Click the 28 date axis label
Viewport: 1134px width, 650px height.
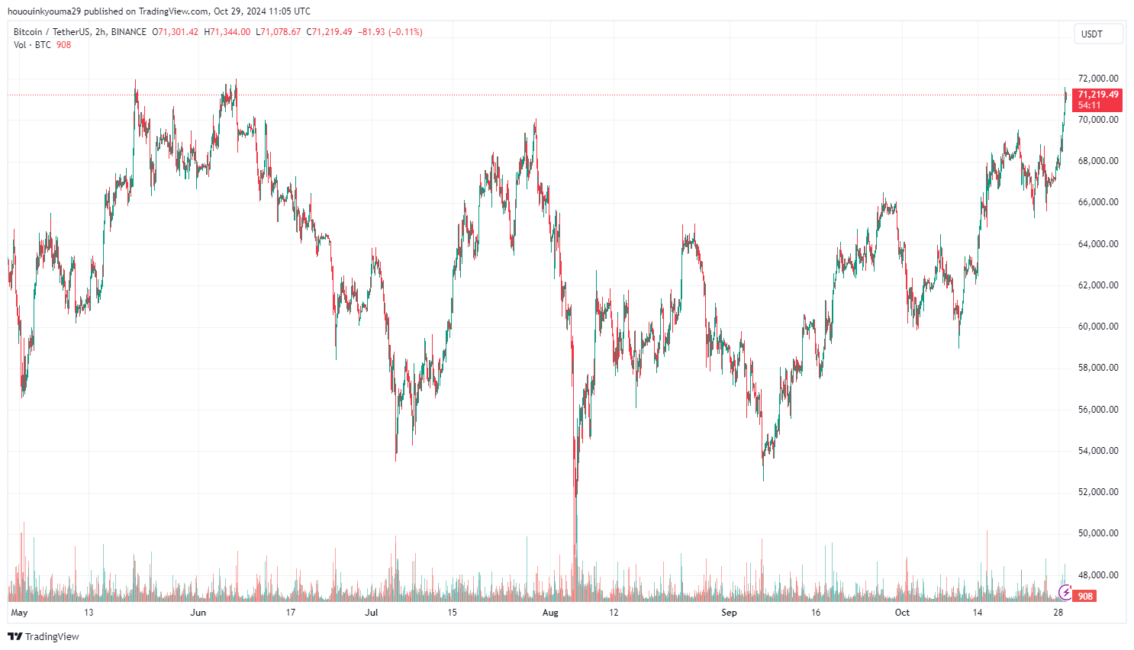coord(1058,613)
